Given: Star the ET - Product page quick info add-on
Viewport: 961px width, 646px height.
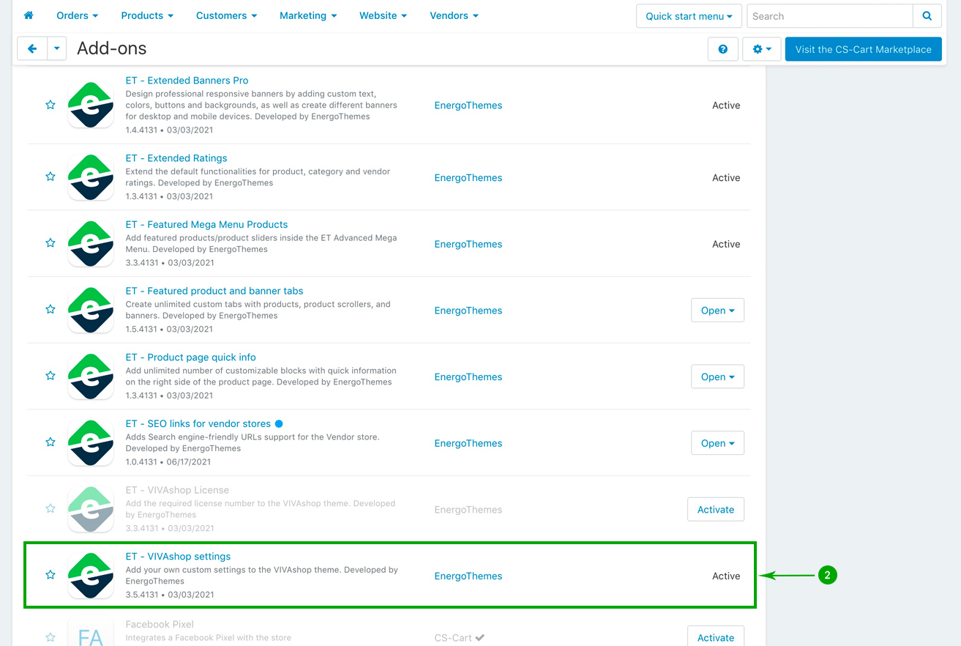Looking at the screenshot, I should coord(51,376).
